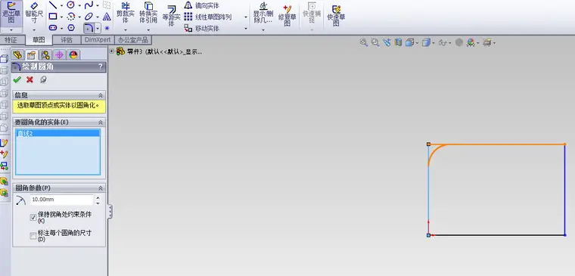575x276 pixels.
Task: Click Convert Entities (转换实体引用) tool
Action: click(148, 13)
